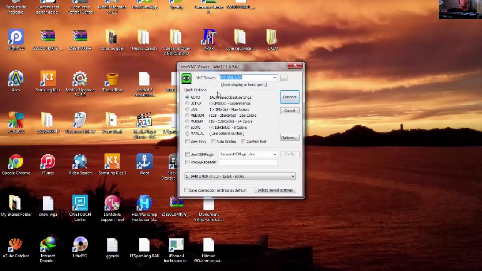This screenshot has width=482, height=271.
Task: Open the iTunes desktop icon
Action: tap(48, 164)
